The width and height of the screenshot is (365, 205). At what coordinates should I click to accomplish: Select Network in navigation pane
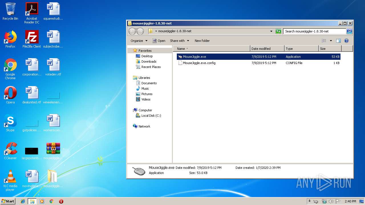click(x=144, y=126)
